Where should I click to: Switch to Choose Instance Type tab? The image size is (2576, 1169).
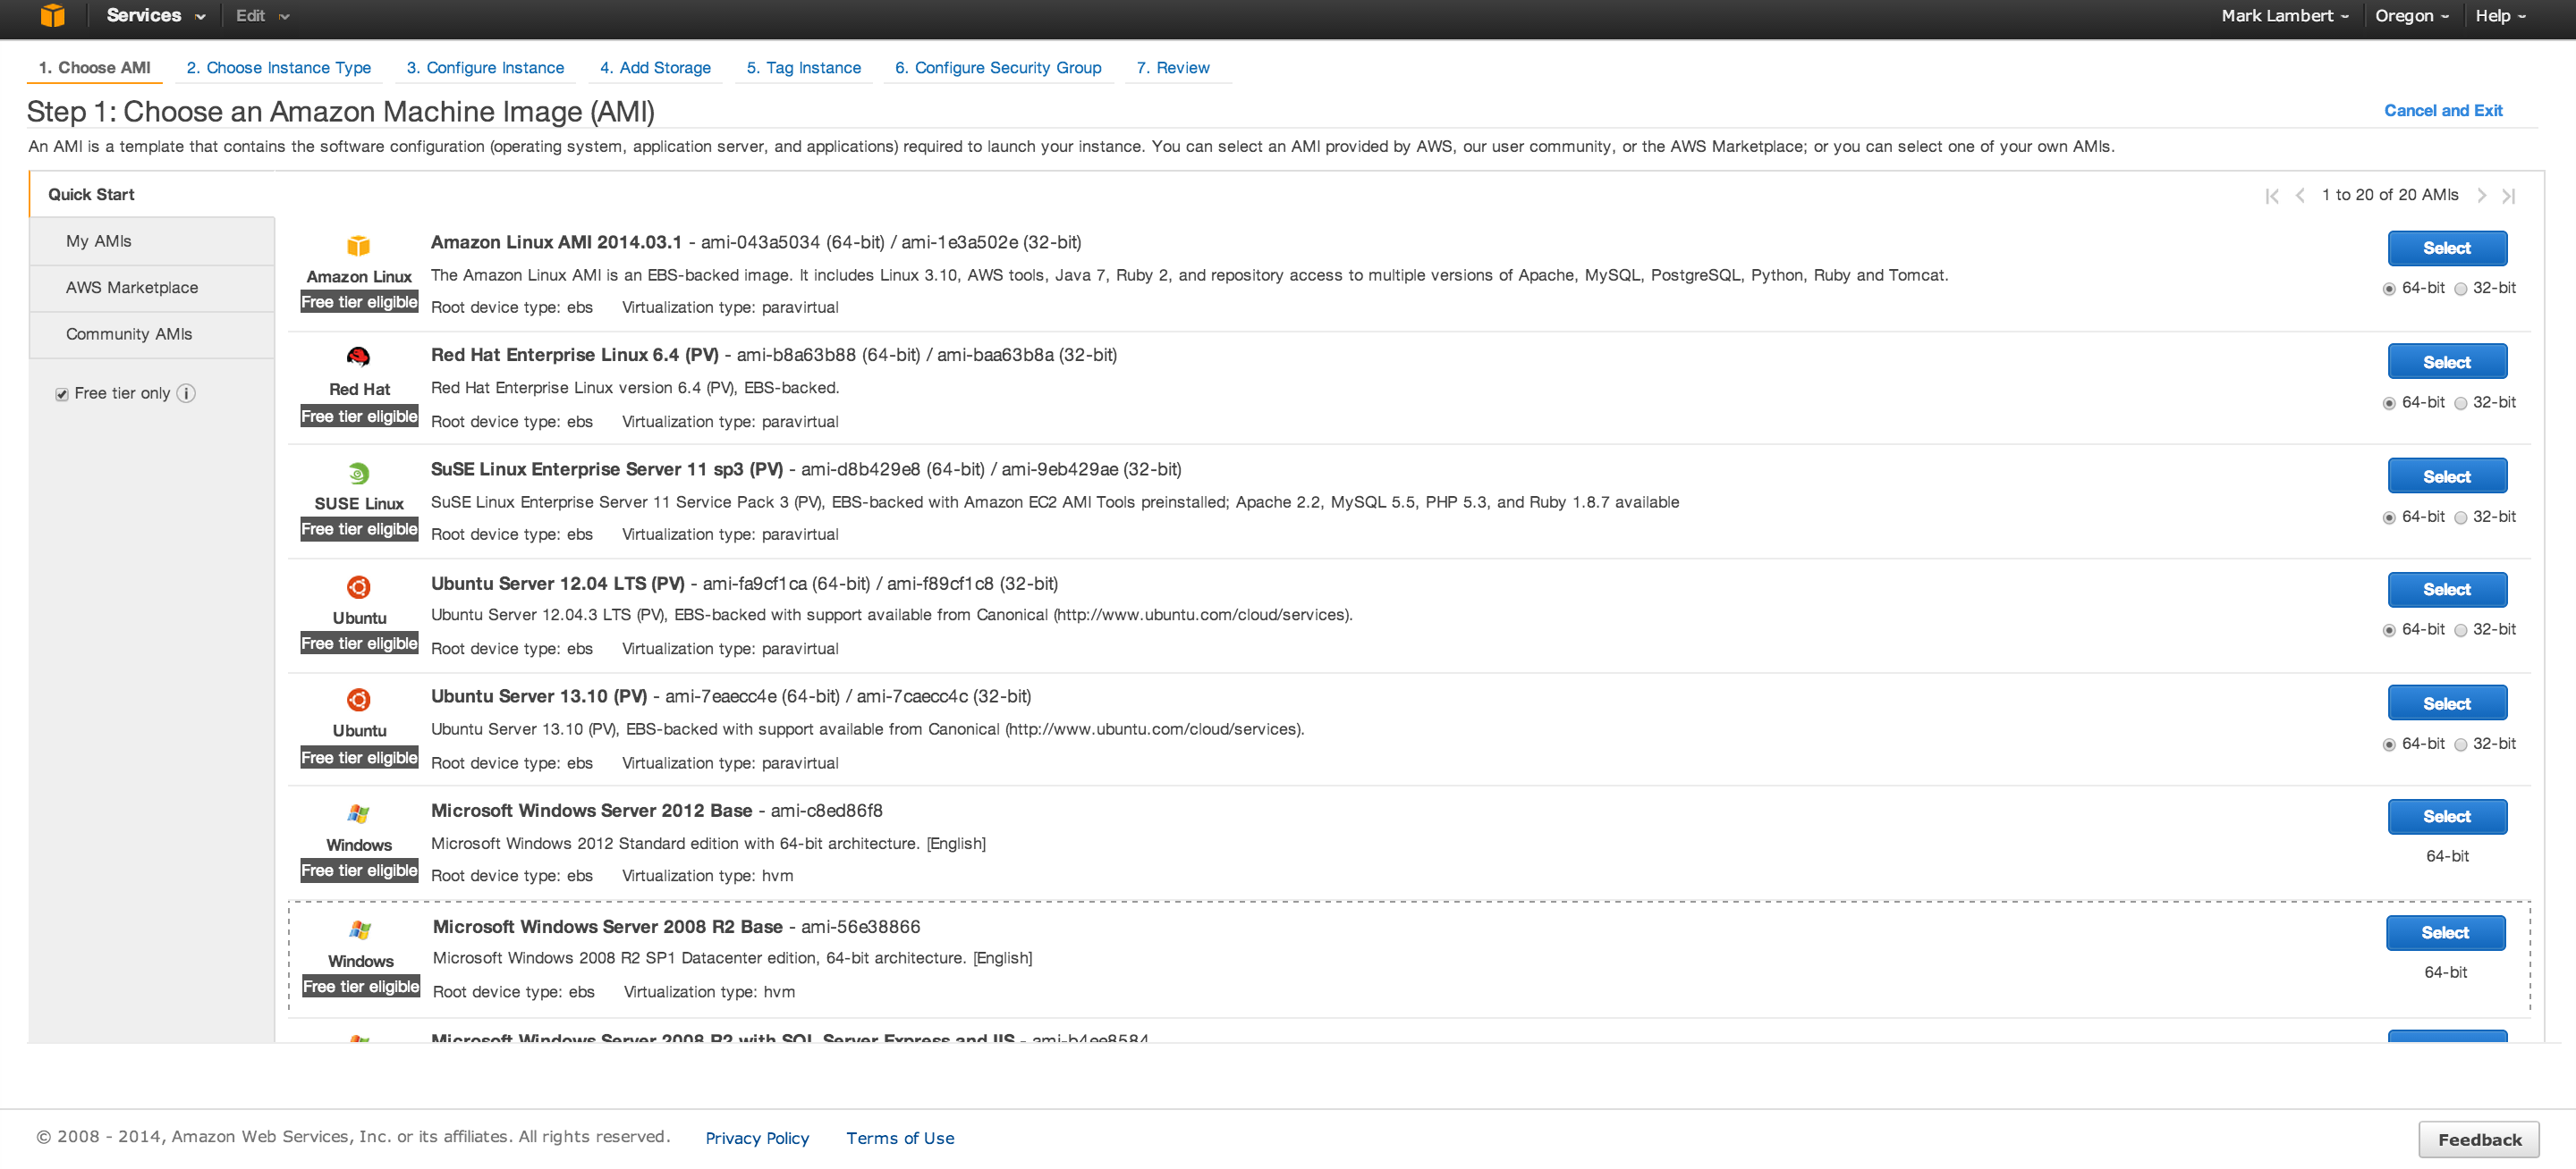(278, 68)
